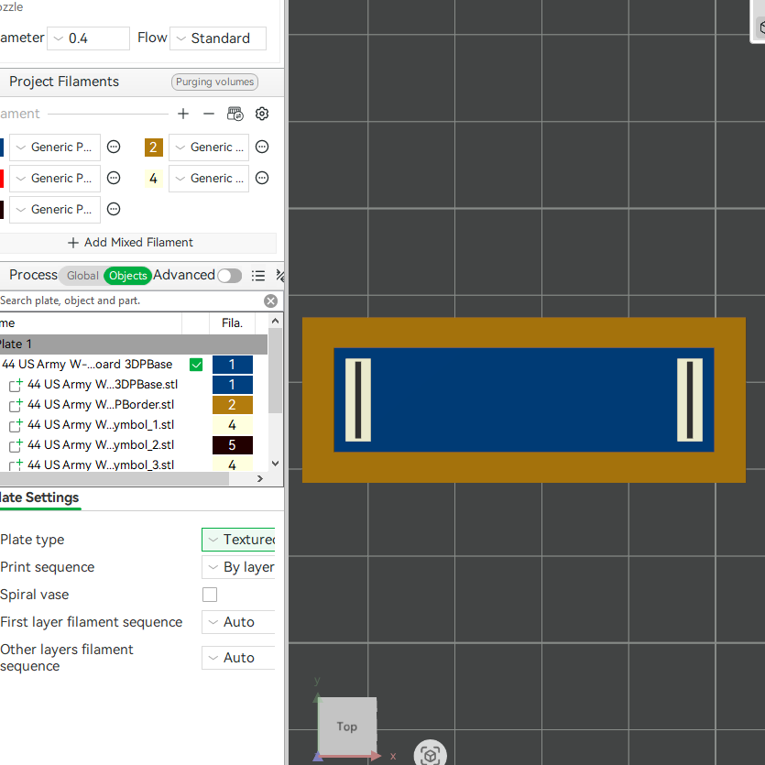Open the filament 1 Generic P... dropdown
This screenshot has width=765, height=765.
(x=55, y=147)
